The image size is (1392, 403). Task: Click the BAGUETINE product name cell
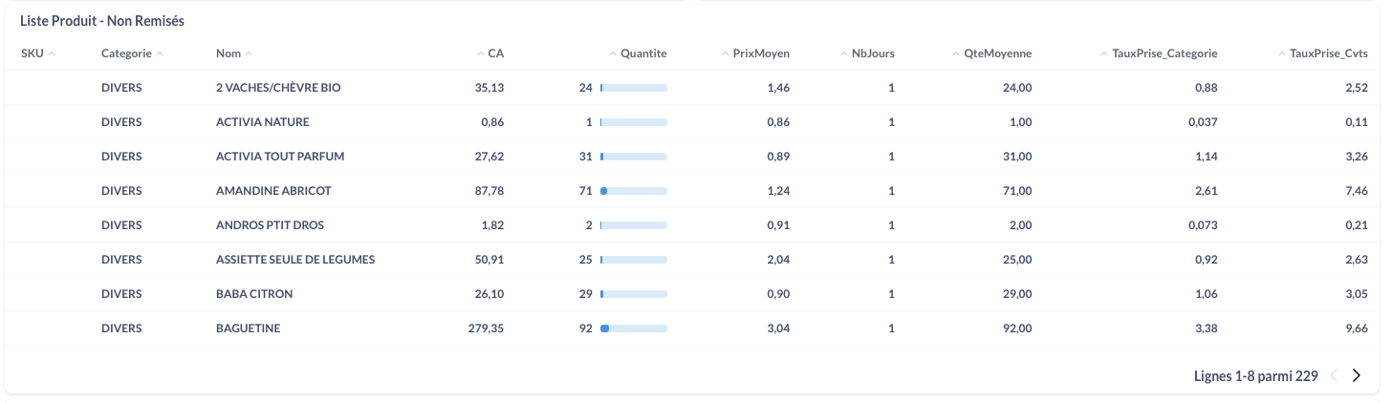coord(248,329)
